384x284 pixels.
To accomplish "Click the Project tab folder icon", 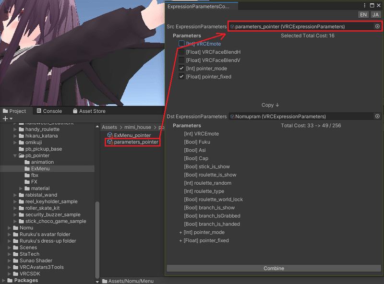I will coord(5,111).
